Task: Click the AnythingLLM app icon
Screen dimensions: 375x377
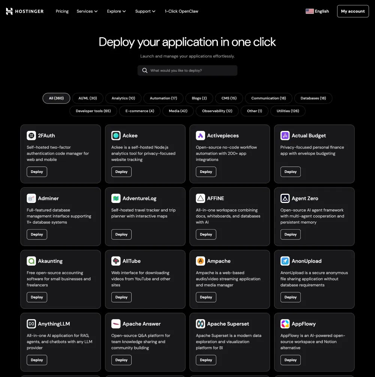Action: [31, 324]
